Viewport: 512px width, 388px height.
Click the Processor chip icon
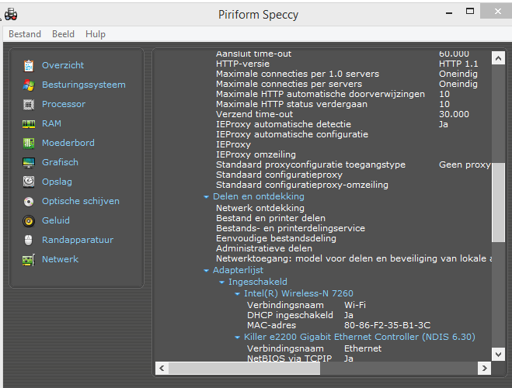[29, 104]
